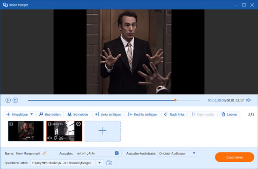The height and width of the screenshot is (169, 258).
Task: Open the output folder icon
Action: tap(109, 163)
